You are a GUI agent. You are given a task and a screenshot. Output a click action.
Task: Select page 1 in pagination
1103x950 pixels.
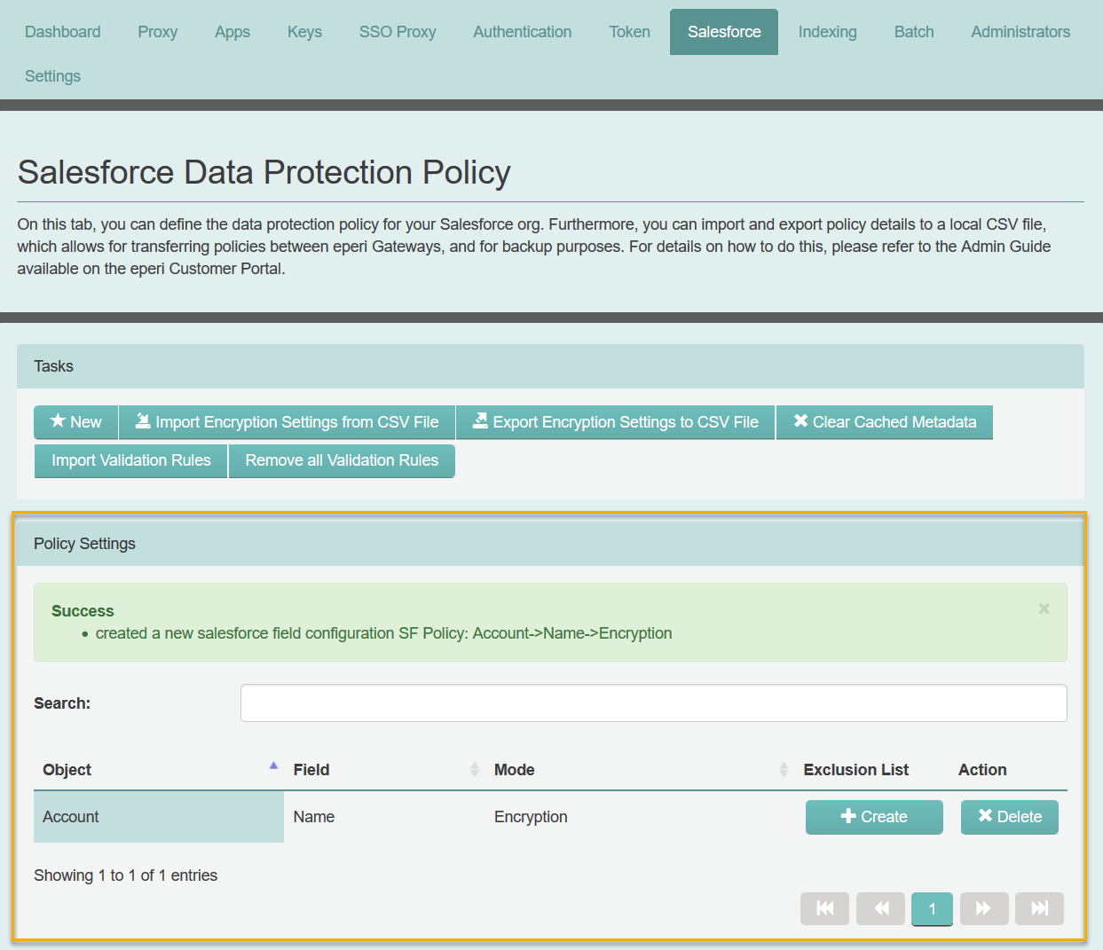932,908
